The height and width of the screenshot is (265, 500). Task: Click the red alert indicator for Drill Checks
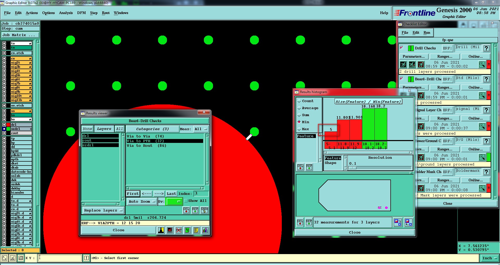(x=489, y=64)
